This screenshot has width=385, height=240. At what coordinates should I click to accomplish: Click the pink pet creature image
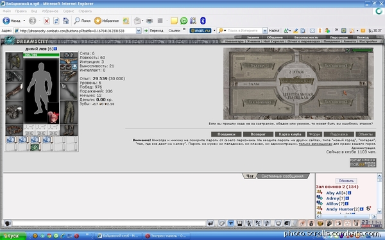53,117
